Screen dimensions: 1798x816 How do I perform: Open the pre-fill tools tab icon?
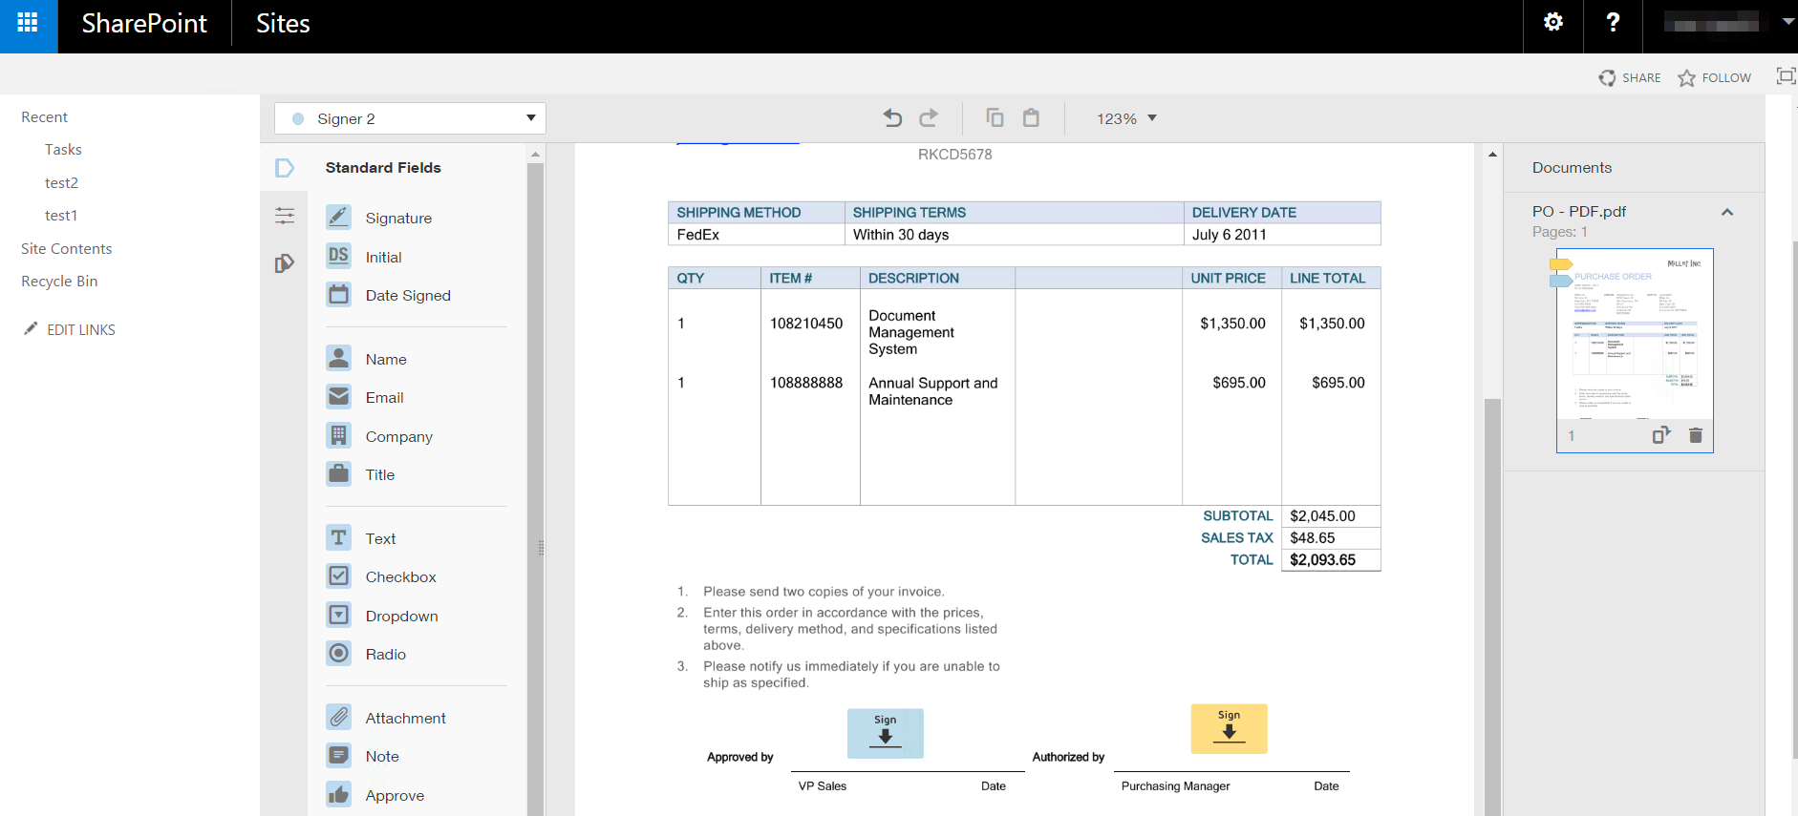pos(285,263)
